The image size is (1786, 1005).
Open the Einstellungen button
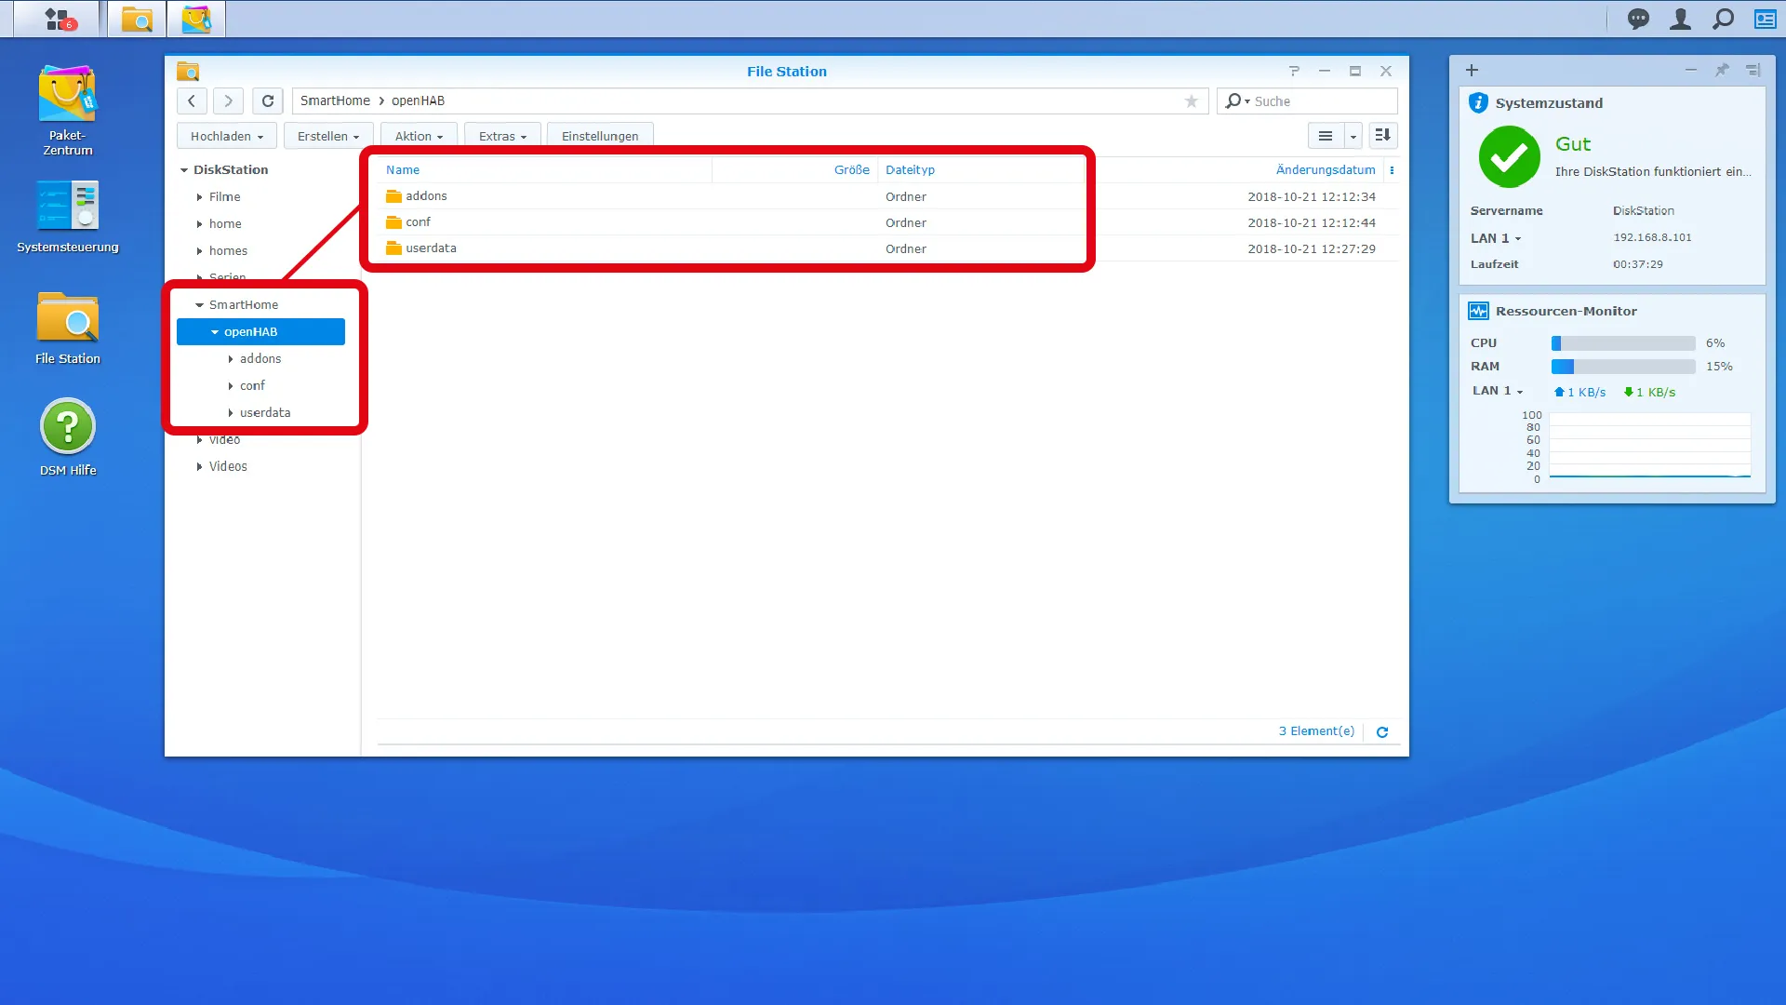(600, 136)
